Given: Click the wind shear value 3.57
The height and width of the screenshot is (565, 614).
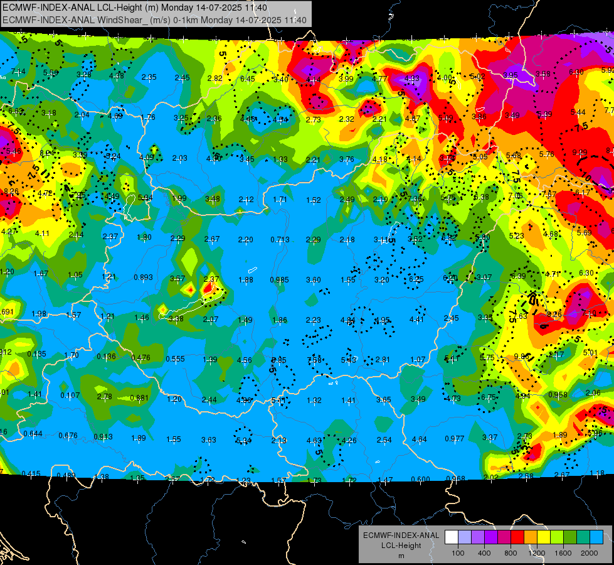Looking at the screenshot, I should [x=177, y=278].
